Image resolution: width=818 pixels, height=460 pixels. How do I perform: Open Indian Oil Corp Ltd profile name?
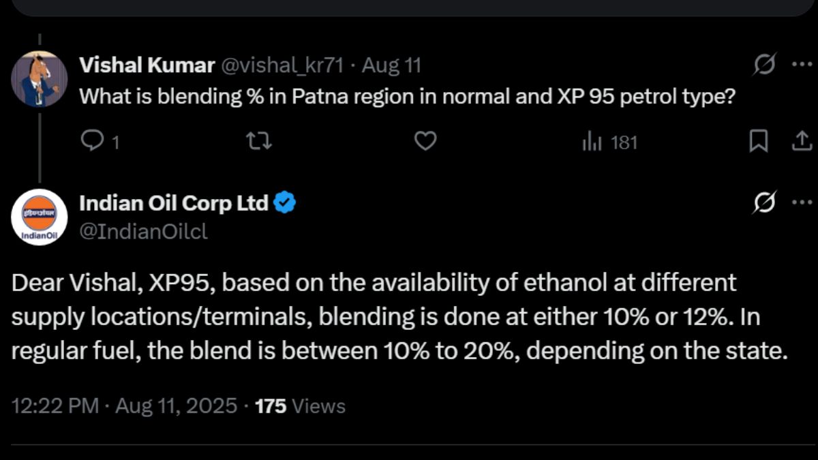(x=174, y=203)
